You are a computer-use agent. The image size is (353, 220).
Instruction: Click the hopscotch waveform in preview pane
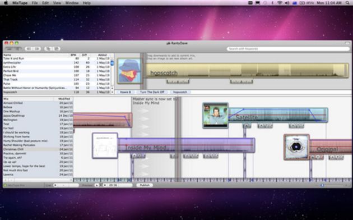tap(247, 70)
